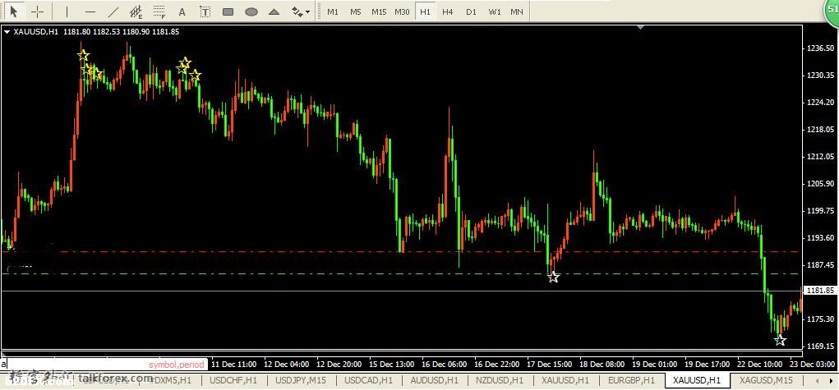Pick the triangle shape tool
The image size is (839, 390).
click(x=274, y=11)
